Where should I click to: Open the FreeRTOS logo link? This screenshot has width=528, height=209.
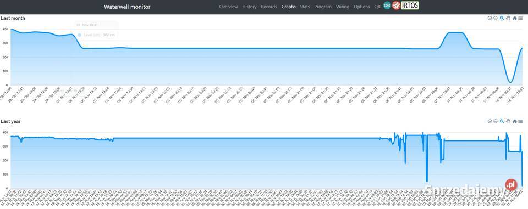410,5
